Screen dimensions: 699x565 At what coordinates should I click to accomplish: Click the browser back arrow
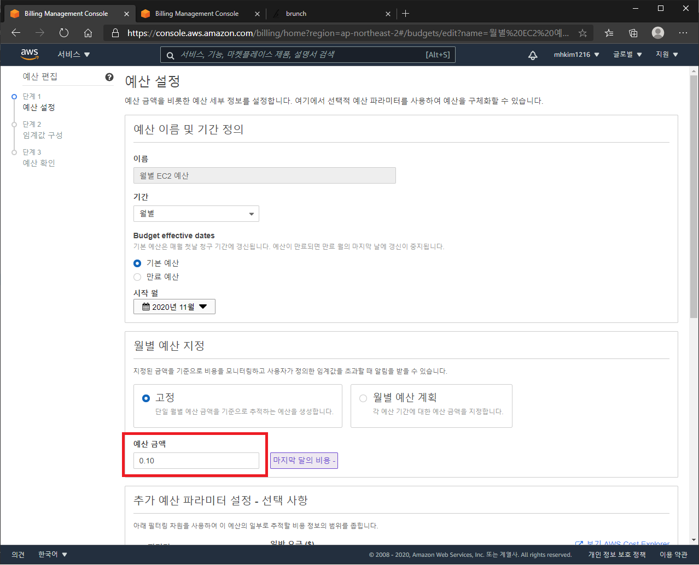[x=16, y=33]
